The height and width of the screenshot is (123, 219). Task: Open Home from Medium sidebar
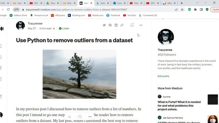(x=1, y=46)
